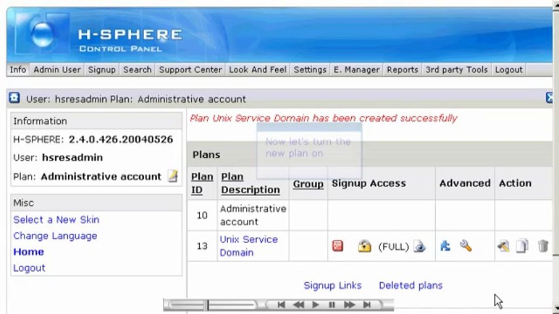
Task: Click the H-Sphere logo orb
Action: (x=43, y=34)
